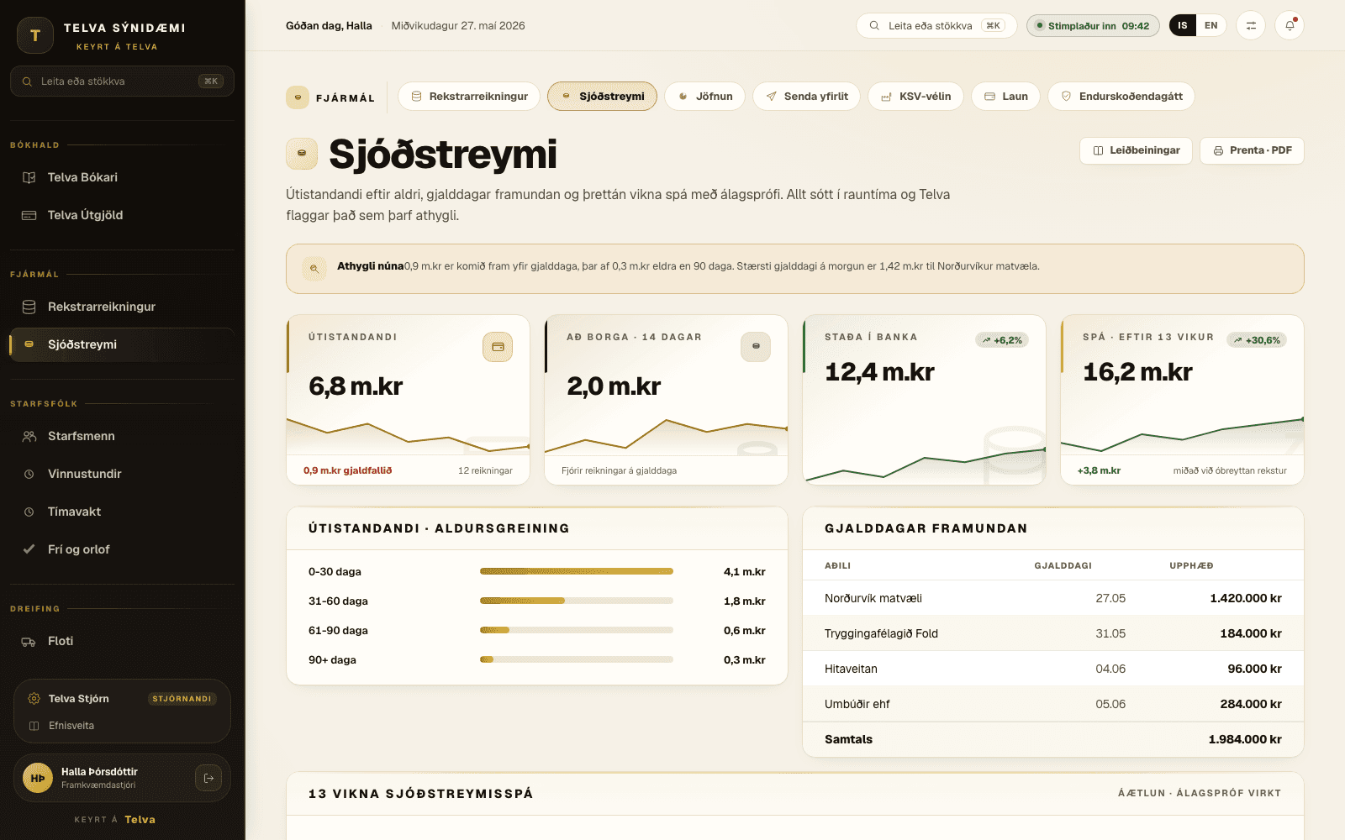
Task: Open the Endurskoðendagátt tab
Action: 1121,97
